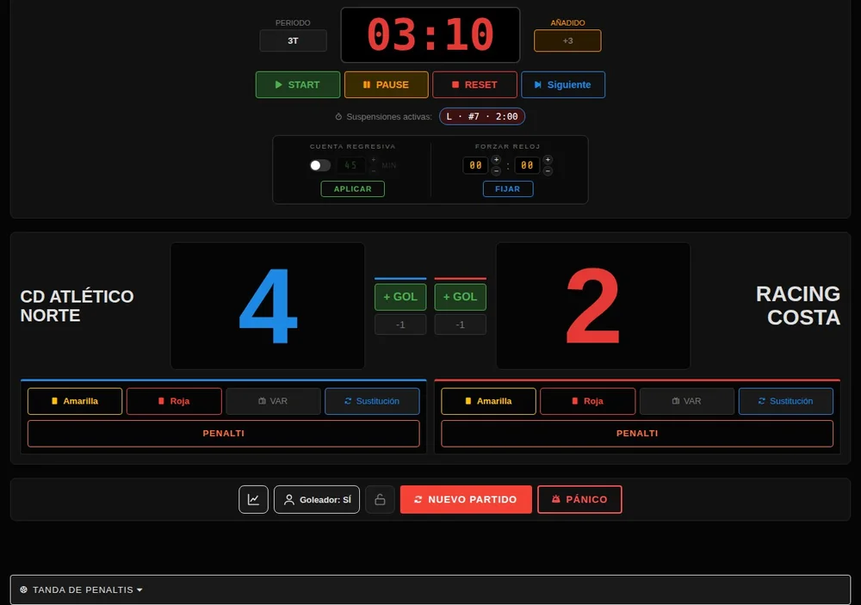861x605 pixels.
Task: Subtract one goal from CD Atlético Norte
Action: tap(400, 324)
